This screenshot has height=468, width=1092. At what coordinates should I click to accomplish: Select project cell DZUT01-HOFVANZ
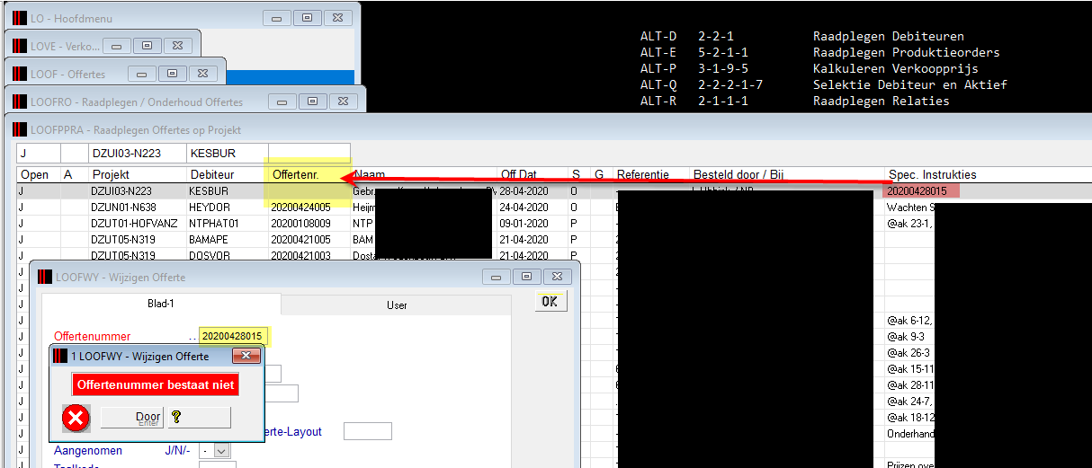(137, 224)
